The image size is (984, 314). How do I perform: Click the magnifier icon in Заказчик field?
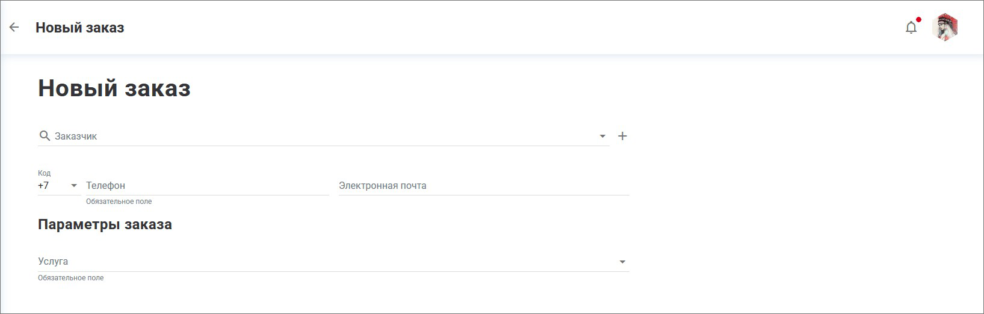point(45,136)
